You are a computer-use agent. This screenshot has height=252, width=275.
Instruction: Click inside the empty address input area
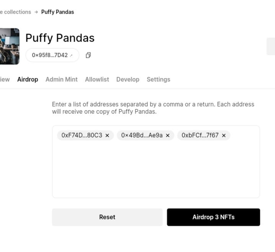[156, 168]
